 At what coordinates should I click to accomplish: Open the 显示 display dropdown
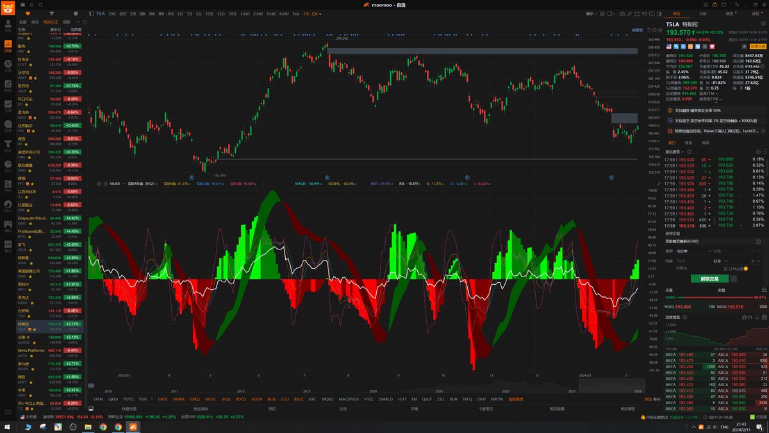click(x=591, y=13)
